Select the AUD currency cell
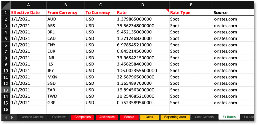 click(66, 19)
